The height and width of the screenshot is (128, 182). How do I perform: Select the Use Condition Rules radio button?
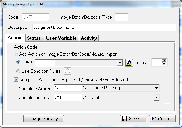coord(18,71)
